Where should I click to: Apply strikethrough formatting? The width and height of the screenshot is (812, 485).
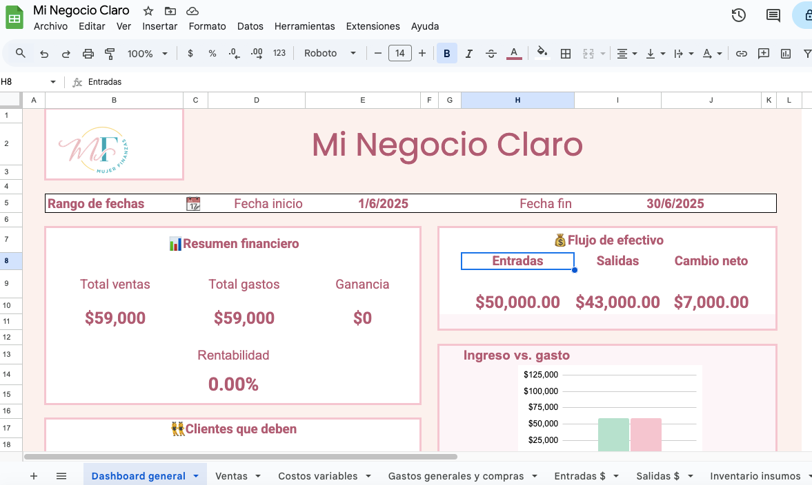click(x=491, y=53)
